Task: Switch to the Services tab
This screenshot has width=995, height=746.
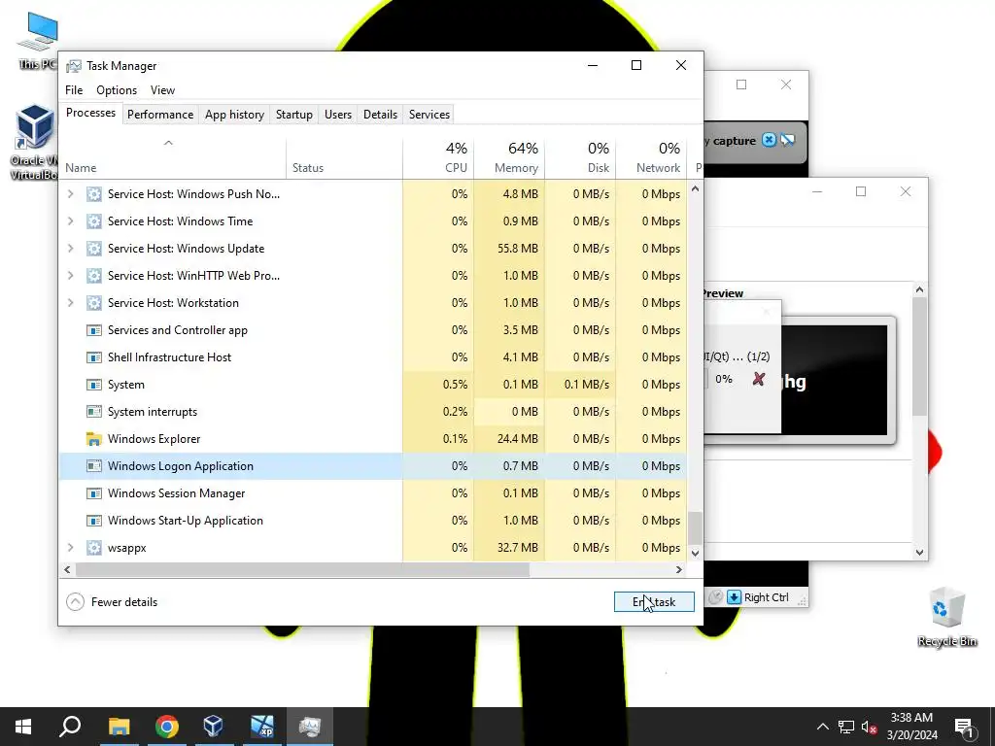Action: click(429, 115)
